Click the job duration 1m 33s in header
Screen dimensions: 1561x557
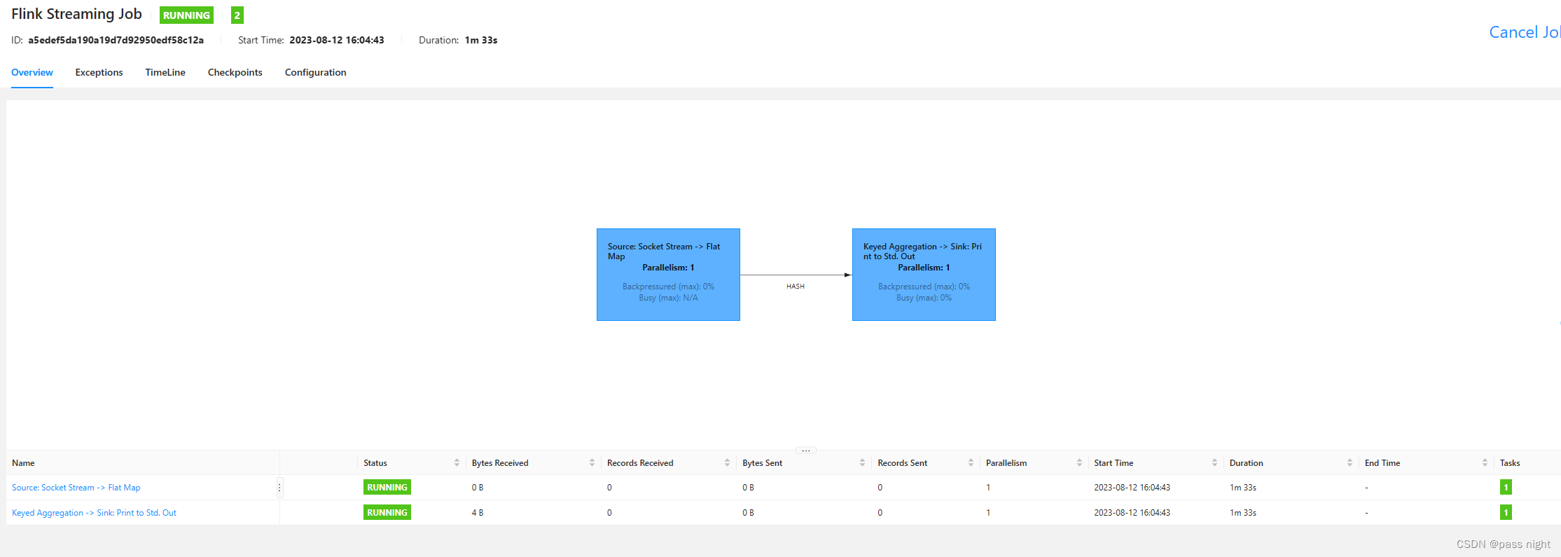481,40
